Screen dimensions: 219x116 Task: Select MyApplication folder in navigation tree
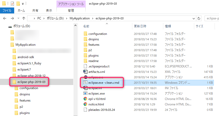coord(26,45)
